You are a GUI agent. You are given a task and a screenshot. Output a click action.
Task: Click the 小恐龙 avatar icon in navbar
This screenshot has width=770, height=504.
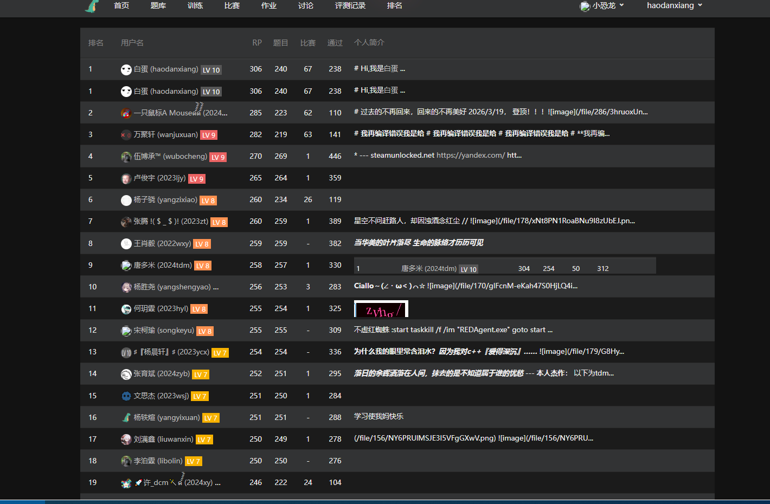pos(585,6)
